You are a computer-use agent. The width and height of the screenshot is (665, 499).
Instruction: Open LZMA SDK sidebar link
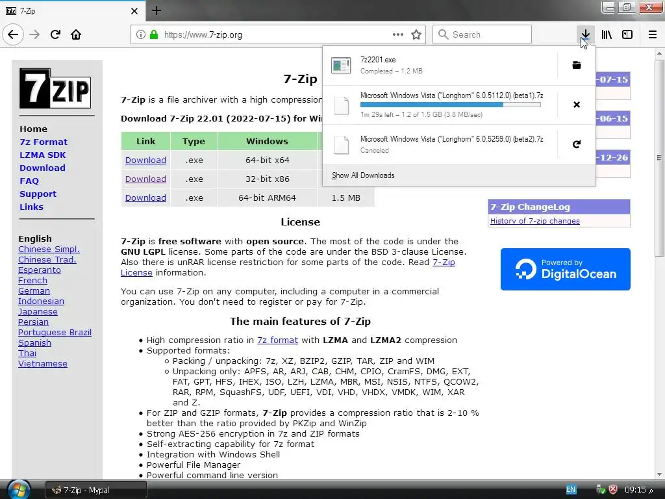coord(43,155)
